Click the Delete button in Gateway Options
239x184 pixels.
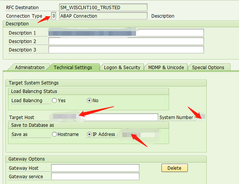click(x=174, y=168)
